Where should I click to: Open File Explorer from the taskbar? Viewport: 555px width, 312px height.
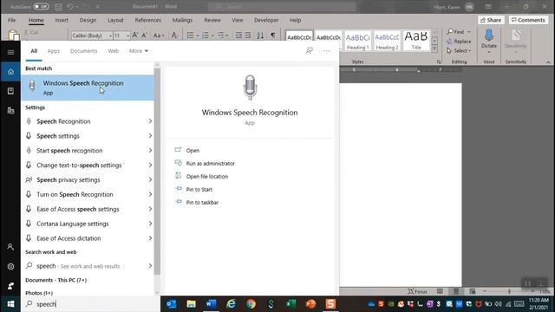click(191, 304)
